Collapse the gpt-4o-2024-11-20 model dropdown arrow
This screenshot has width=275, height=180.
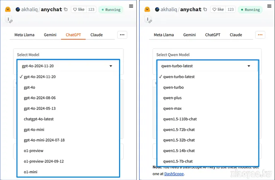click(111, 66)
